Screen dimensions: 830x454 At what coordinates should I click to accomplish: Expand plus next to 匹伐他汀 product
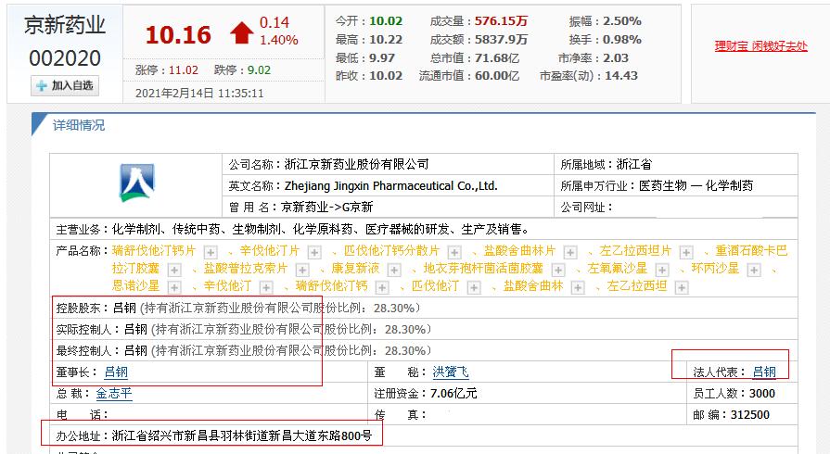(x=474, y=287)
